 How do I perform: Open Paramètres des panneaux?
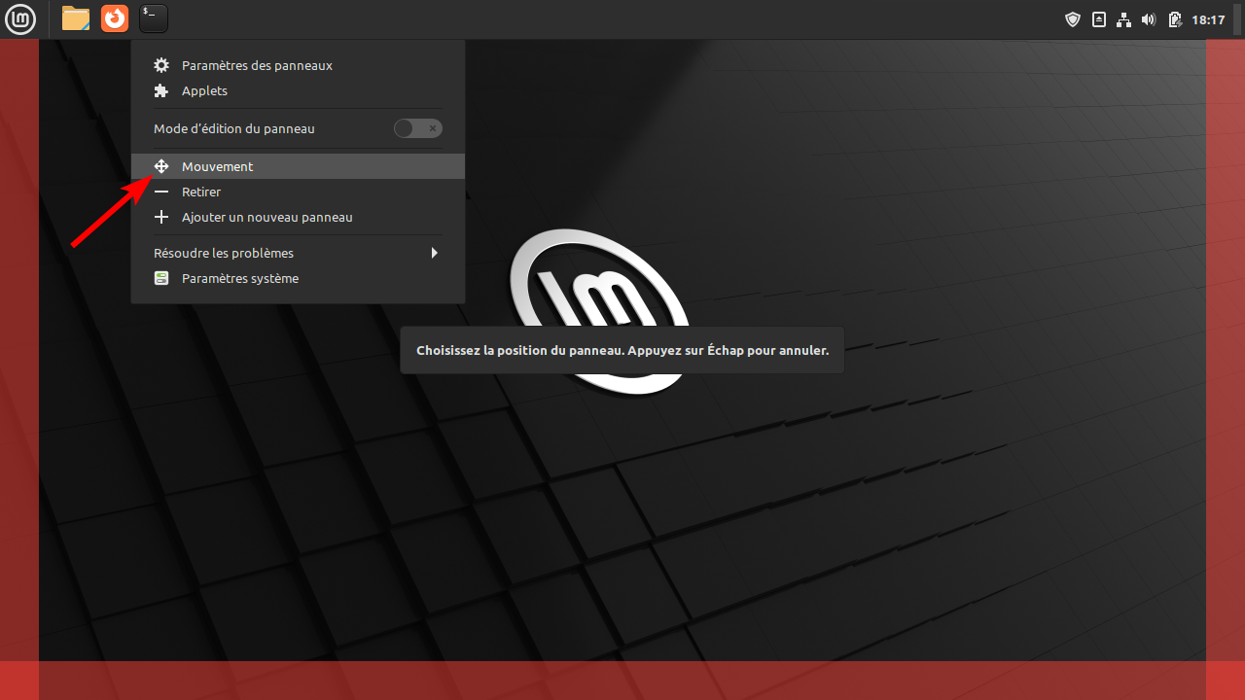pyautogui.click(x=298, y=65)
